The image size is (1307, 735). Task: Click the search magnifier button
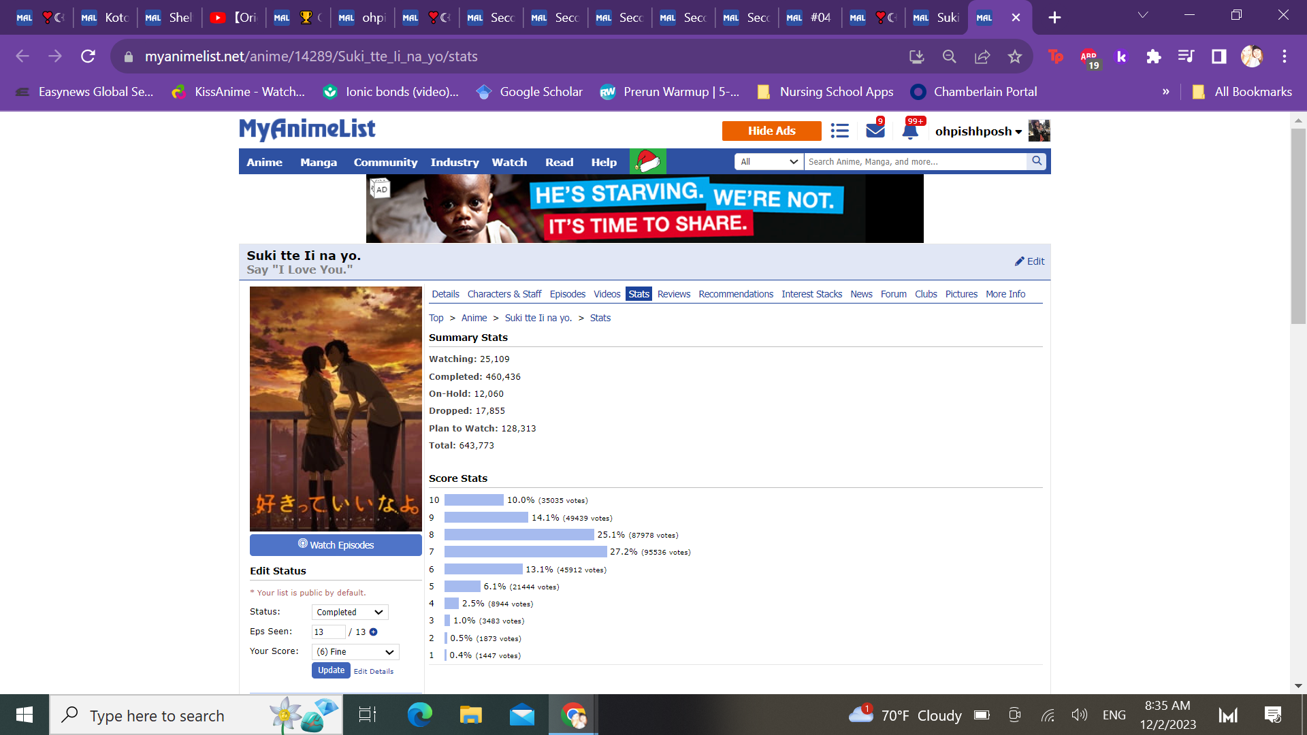point(1036,161)
